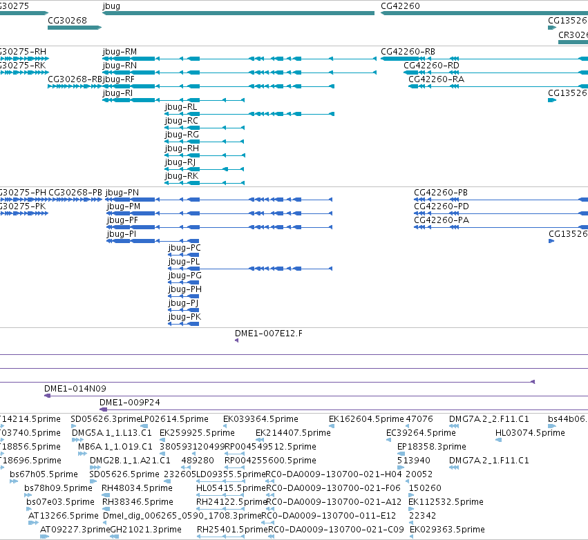Select transcript jbug-RM
Screen dimensions: 588x540
pos(120,52)
